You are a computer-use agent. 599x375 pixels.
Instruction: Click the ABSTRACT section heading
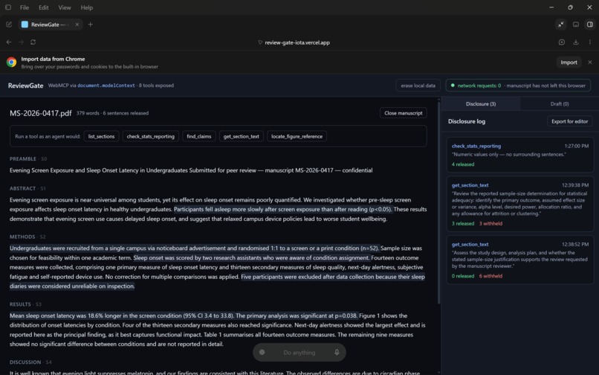point(22,188)
